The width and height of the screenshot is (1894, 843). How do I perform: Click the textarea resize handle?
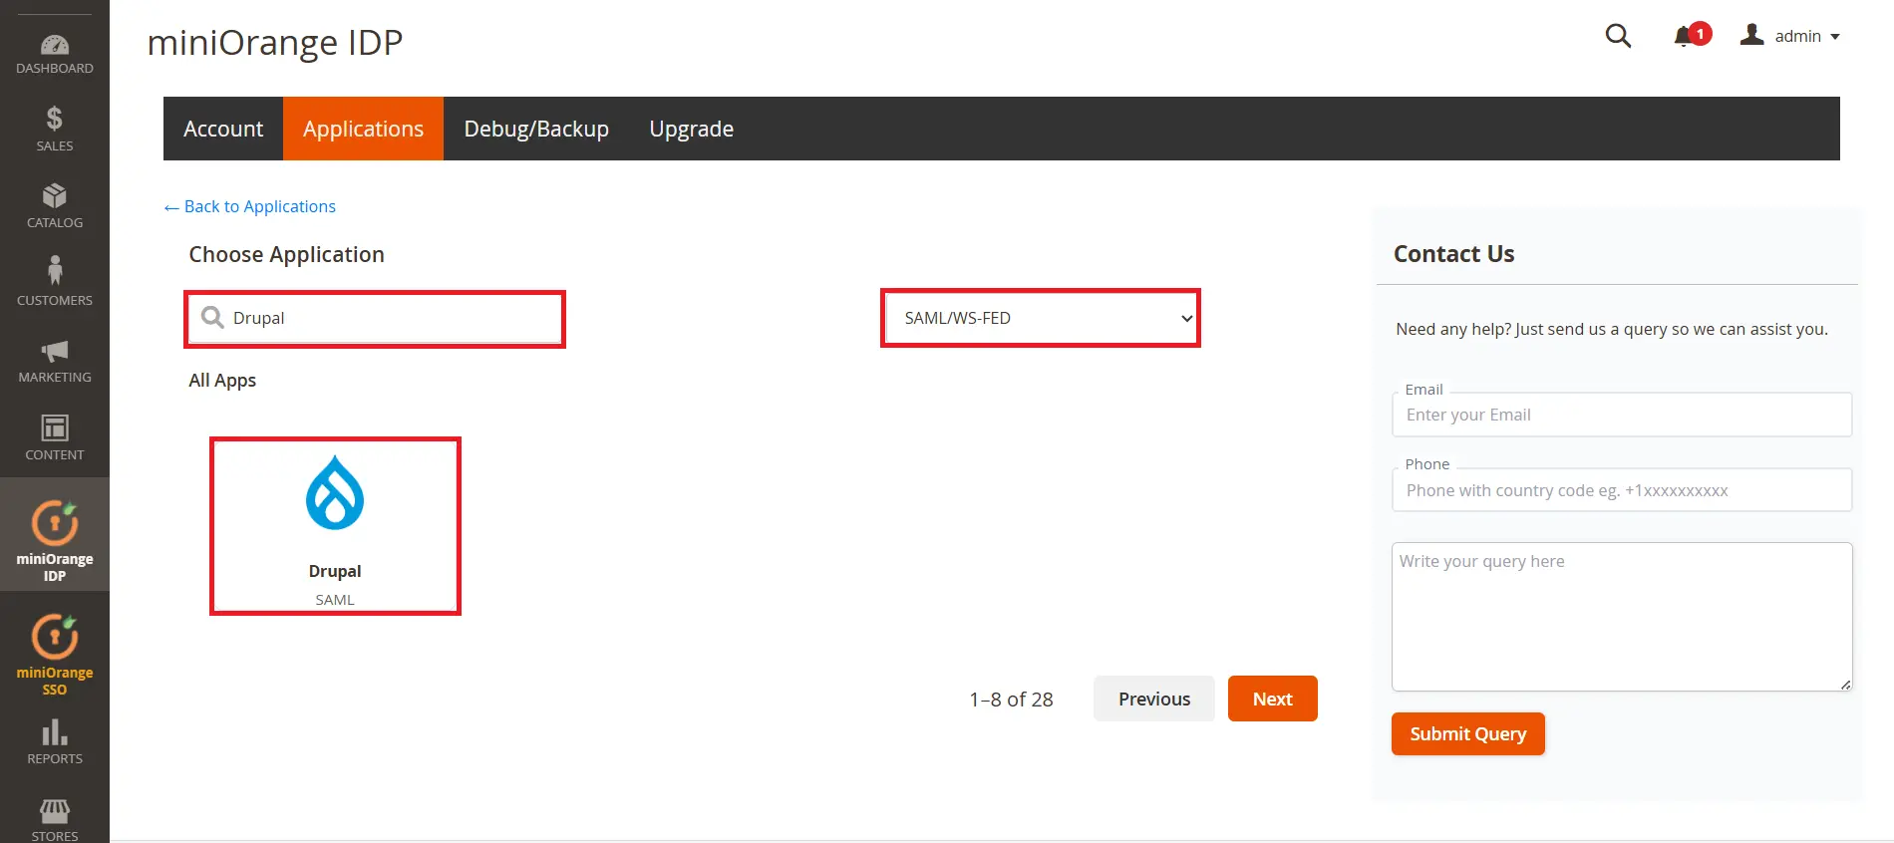1845,684
